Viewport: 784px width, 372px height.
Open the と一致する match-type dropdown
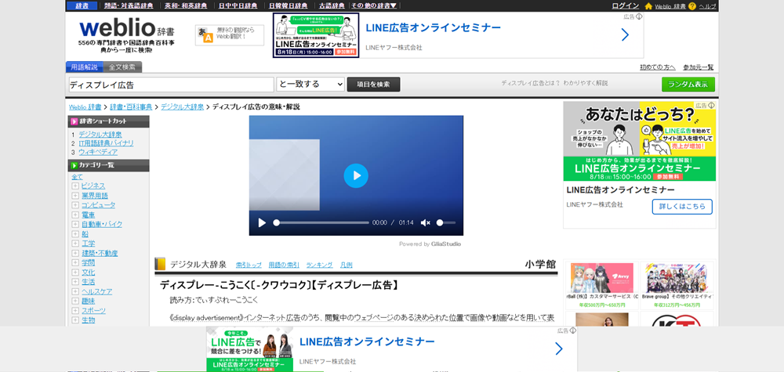(x=310, y=84)
